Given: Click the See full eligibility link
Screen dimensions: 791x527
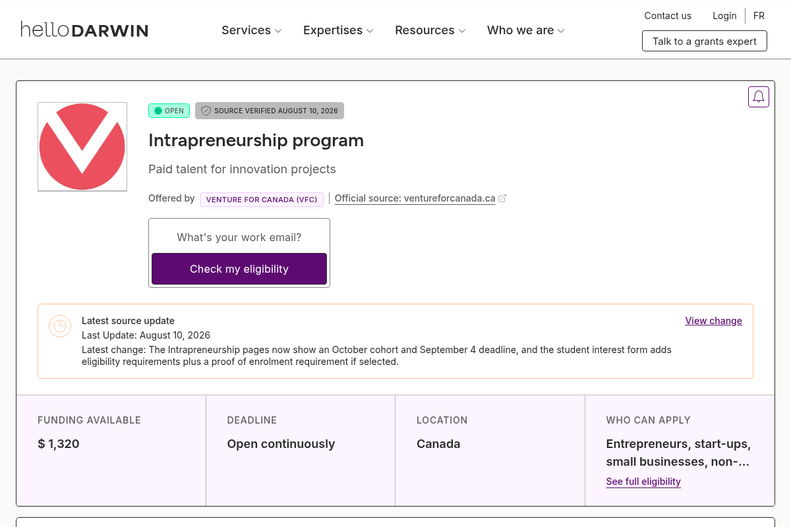Looking at the screenshot, I should tap(643, 482).
